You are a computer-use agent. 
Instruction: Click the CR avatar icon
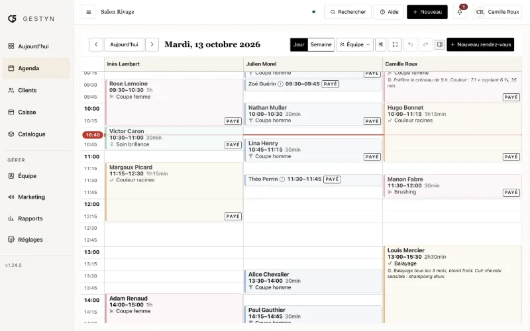pos(480,12)
